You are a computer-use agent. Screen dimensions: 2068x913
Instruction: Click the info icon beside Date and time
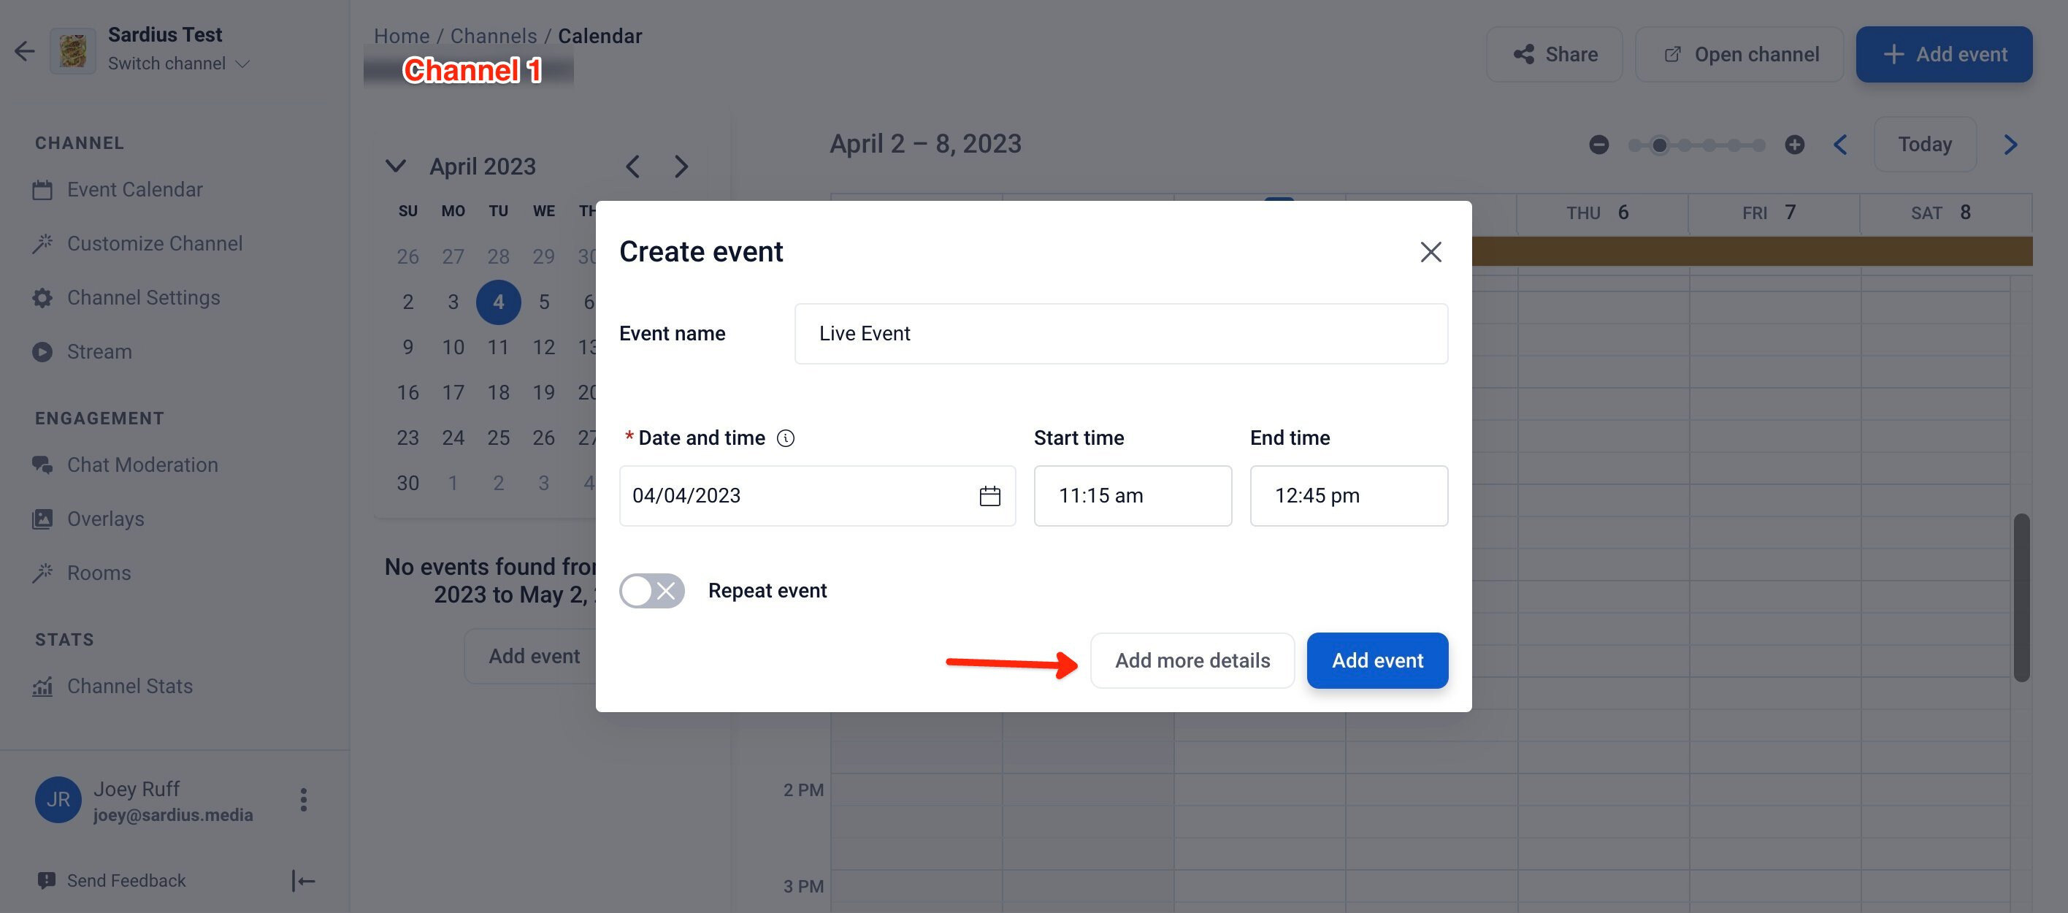786,438
